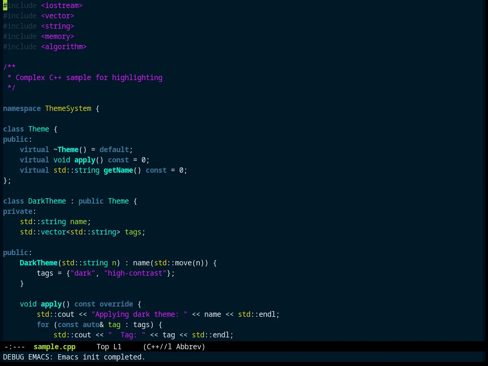The height and width of the screenshot is (366, 488).
Task: Click the -:--- buffer status indicator
Action: tap(15, 347)
